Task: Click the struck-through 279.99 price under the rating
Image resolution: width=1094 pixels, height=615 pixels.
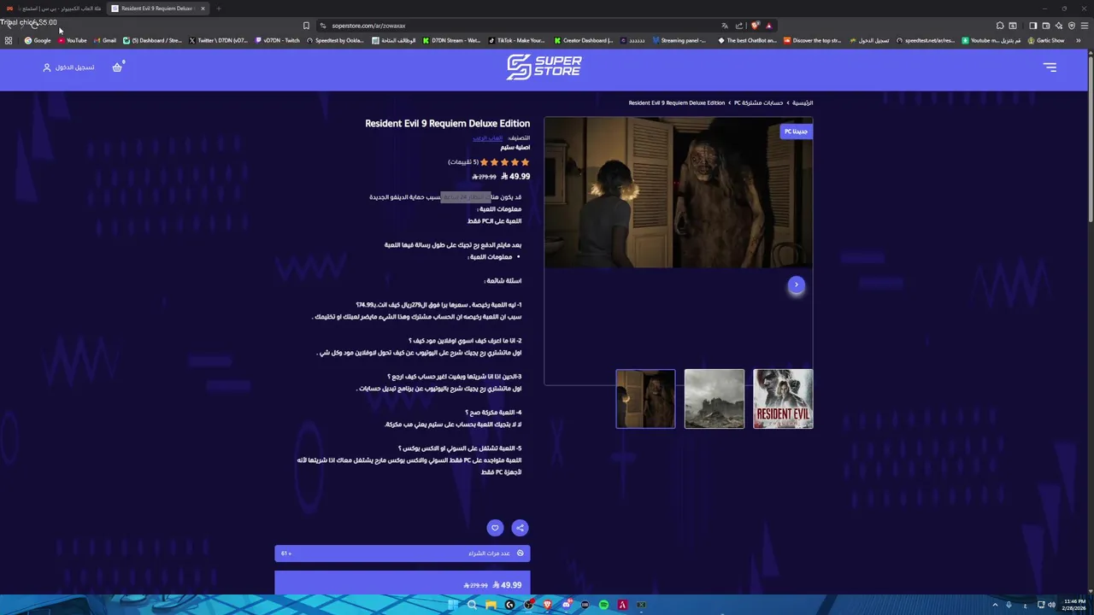Action: coord(485,177)
